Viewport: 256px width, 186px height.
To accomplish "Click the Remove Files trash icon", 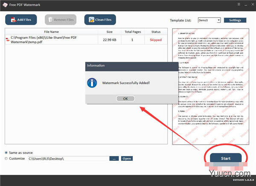I will click(x=50, y=20).
